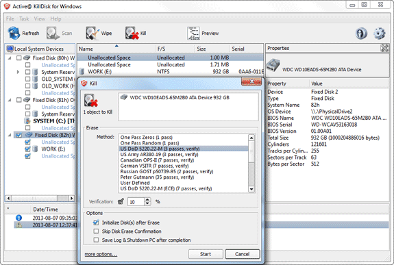Close the Properties panel
This screenshot has height=265, width=394.
pos(384,48)
